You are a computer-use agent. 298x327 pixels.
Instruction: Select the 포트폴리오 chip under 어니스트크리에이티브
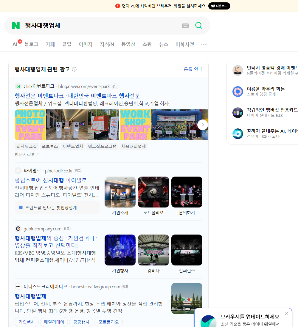(x=108, y=322)
